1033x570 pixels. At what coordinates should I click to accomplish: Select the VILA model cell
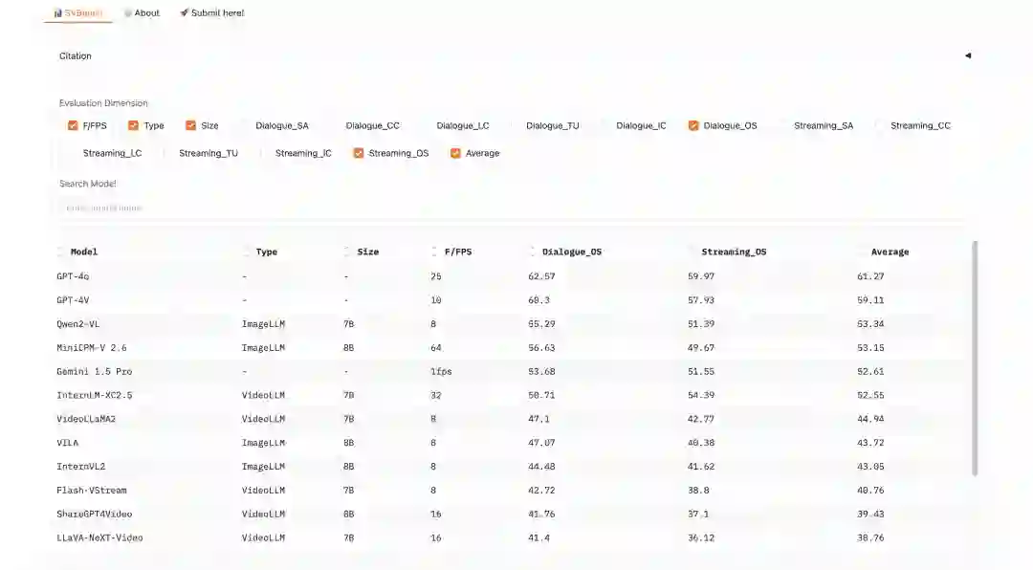tap(67, 442)
